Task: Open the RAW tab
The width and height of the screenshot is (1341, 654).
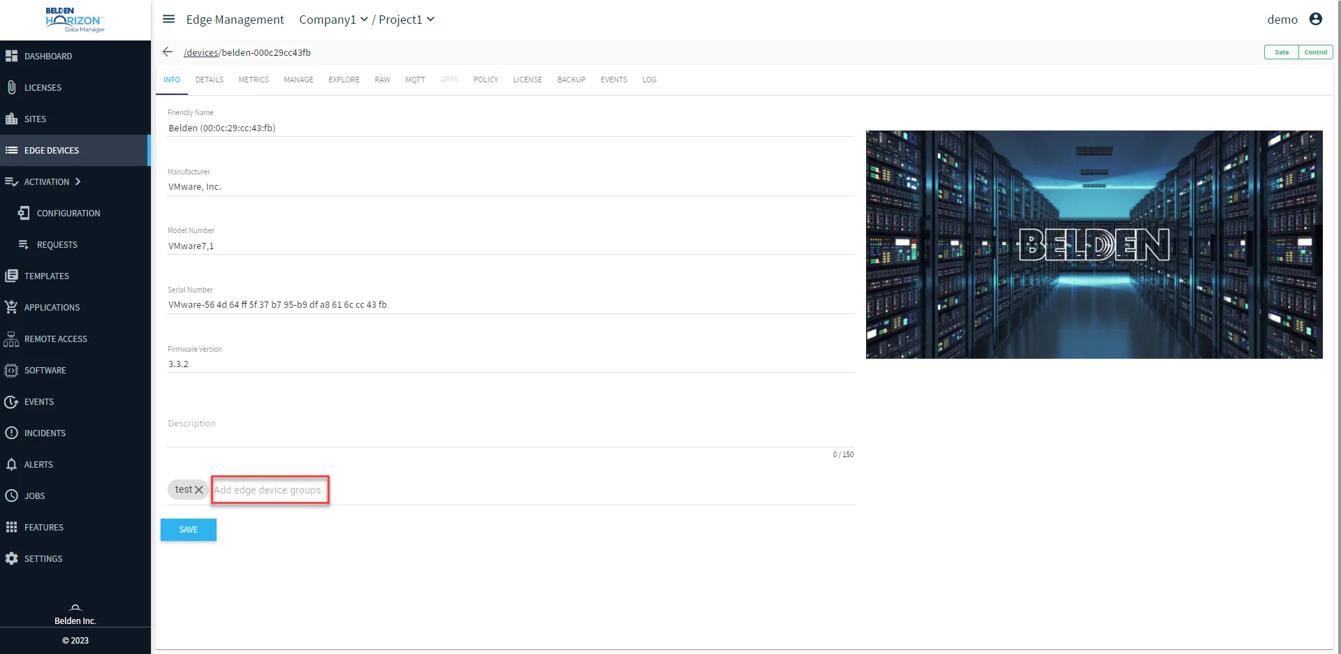Action: (x=382, y=80)
